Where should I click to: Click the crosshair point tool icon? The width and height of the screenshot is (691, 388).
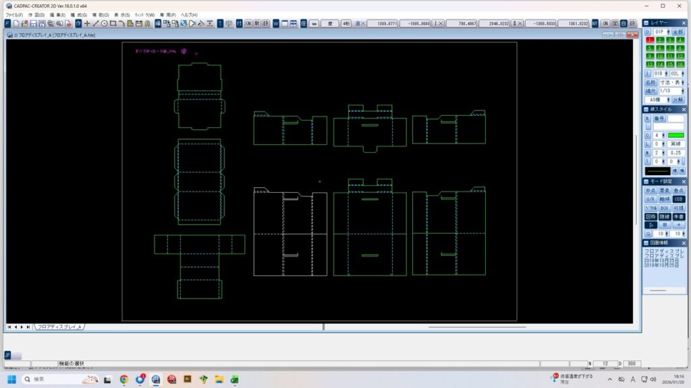pos(87,24)
